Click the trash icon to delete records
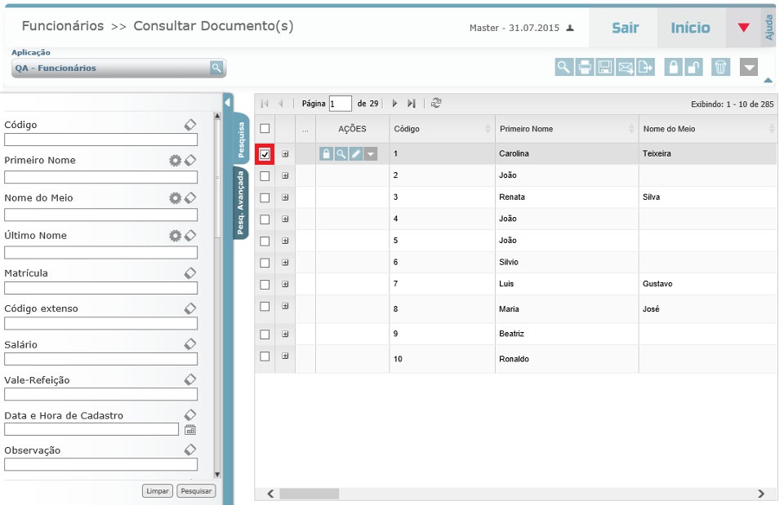 pyautogui.click(x=720, y=67)
